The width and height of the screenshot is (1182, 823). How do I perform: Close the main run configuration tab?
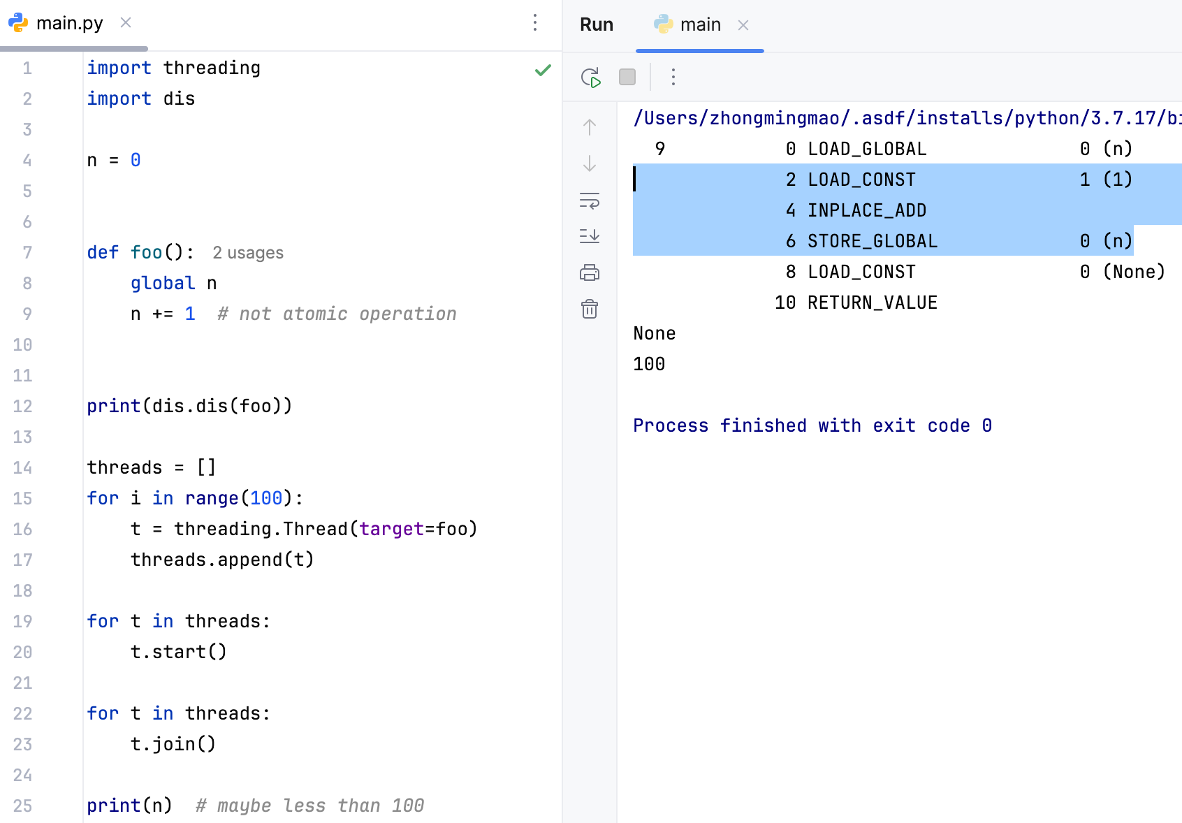(743, 26)
